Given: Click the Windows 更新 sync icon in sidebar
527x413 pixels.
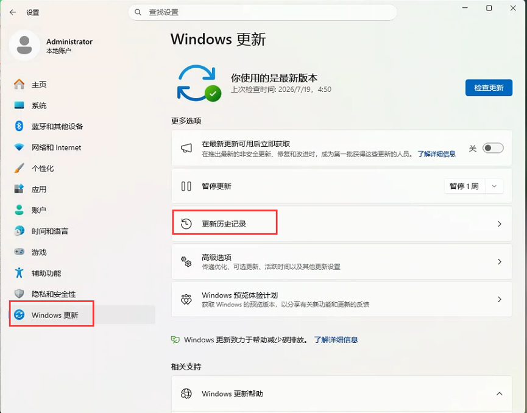Looking at the screenshot, I should pos(19,315).
